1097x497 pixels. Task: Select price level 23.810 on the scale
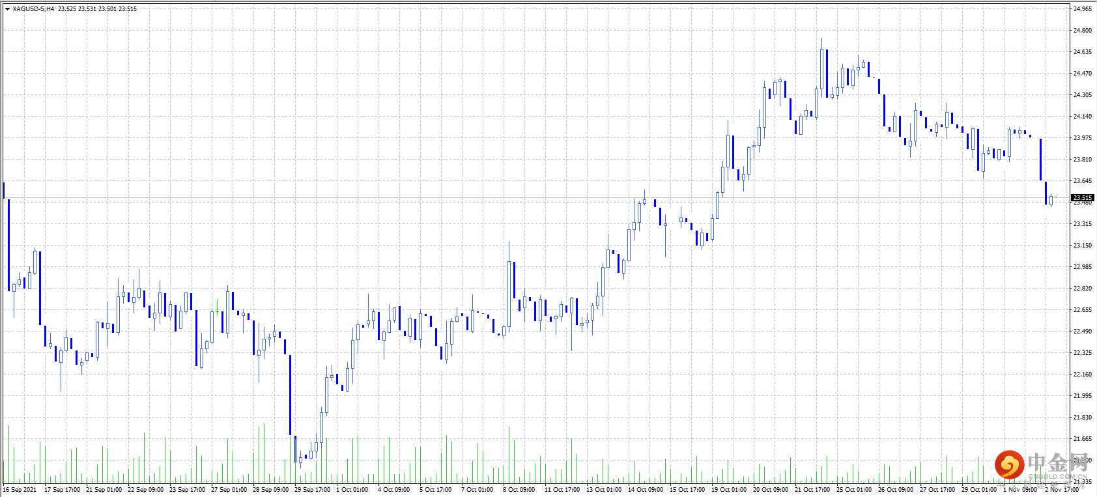tap(1082, 160)
